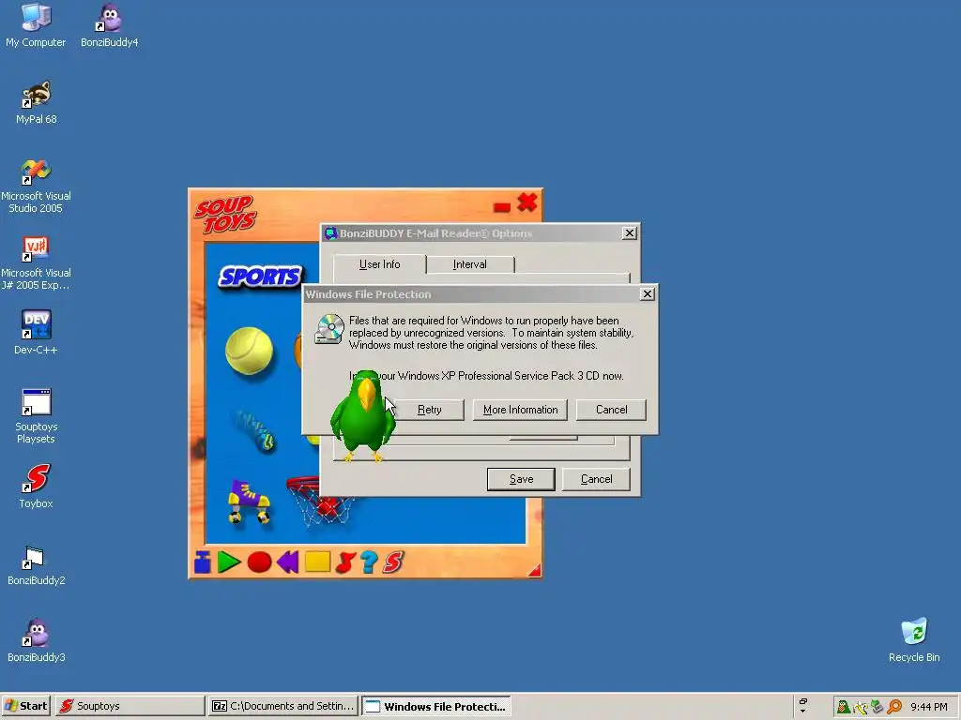
Task: Select the BonziBuddy2 desktop icon
Action: (36, 563)
